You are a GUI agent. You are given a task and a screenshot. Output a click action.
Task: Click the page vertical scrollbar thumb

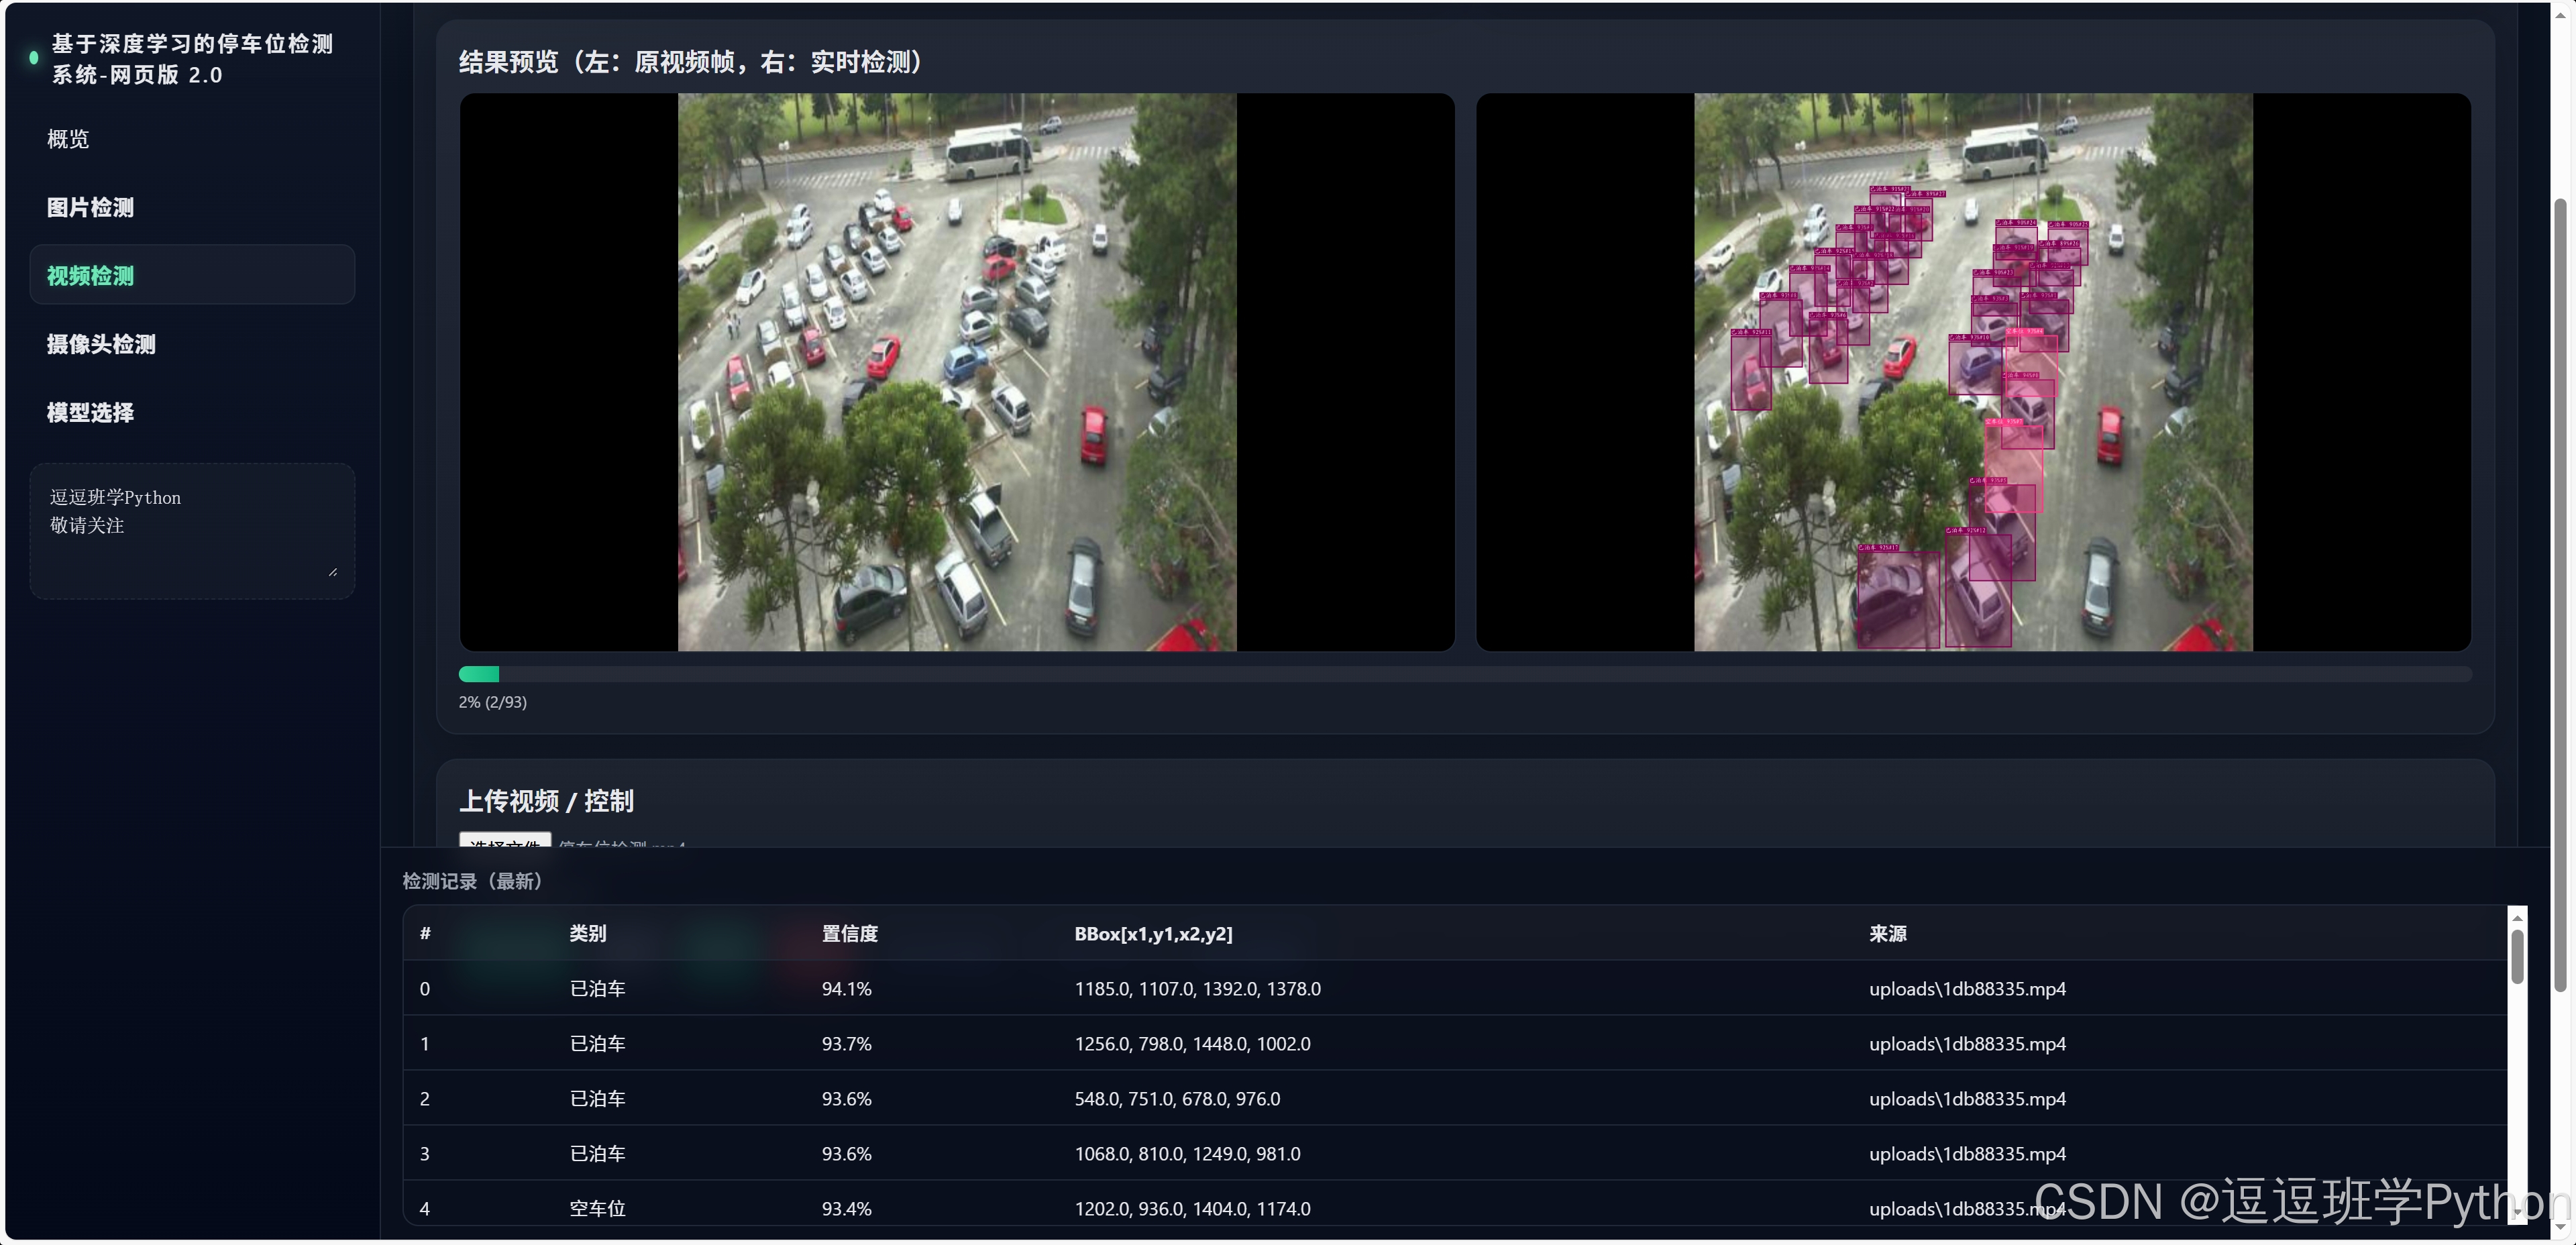(2560, 595)
